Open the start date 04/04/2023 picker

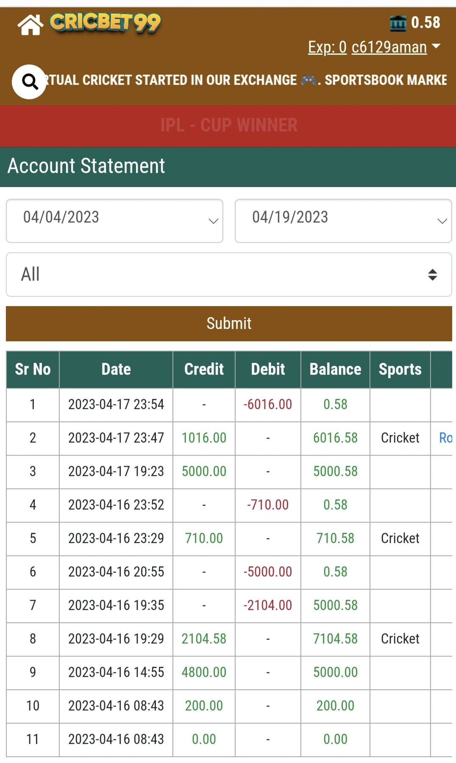(x=114, y=220)
